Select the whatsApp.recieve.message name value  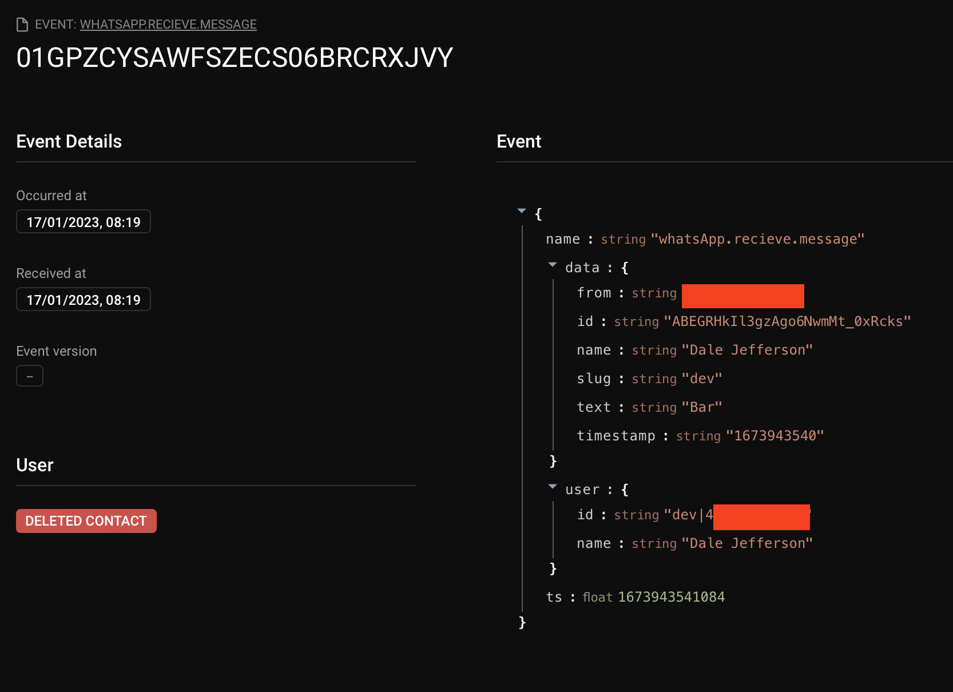758,239
